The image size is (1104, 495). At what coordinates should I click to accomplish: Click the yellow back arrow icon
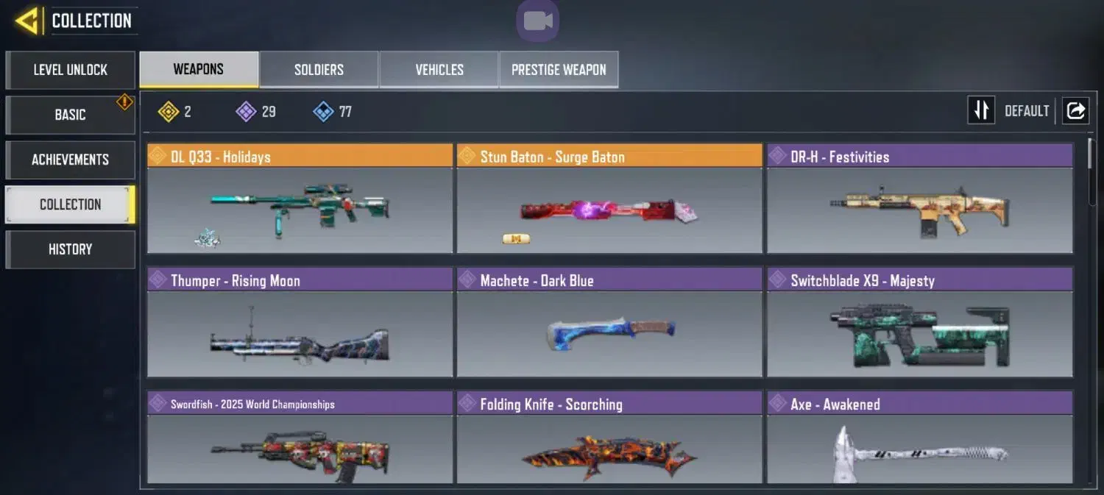coord(26,21)
